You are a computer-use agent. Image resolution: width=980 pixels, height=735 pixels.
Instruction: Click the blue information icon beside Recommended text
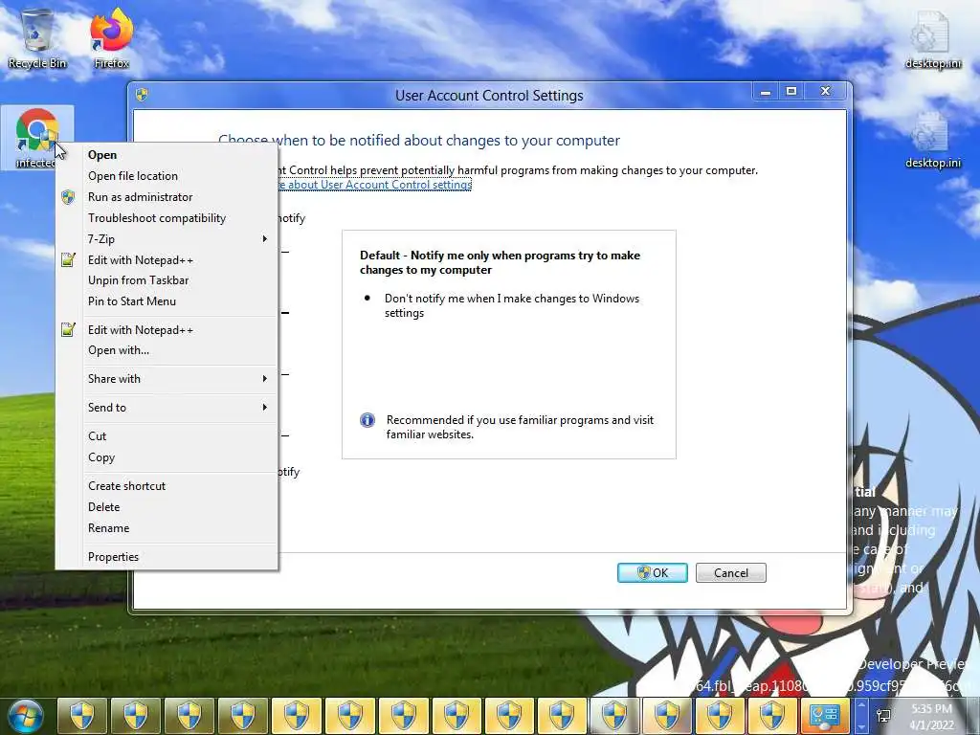(x=367, y=420)
